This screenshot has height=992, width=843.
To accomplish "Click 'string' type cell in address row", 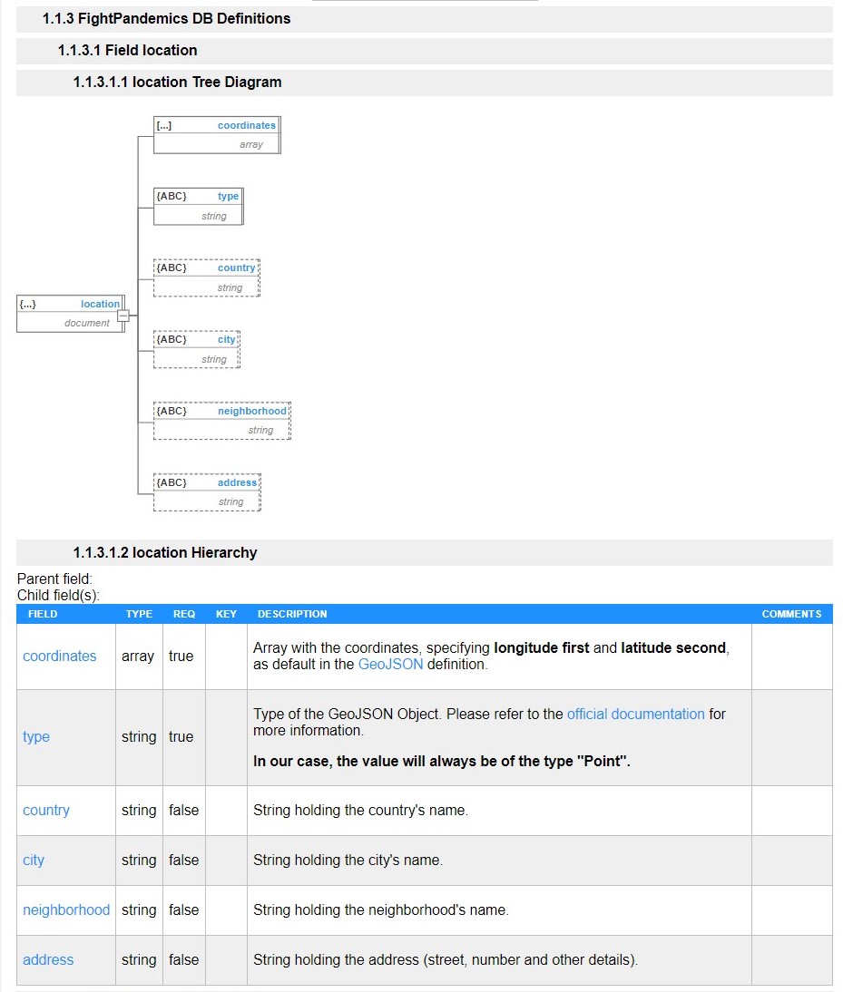I will 139,959.
